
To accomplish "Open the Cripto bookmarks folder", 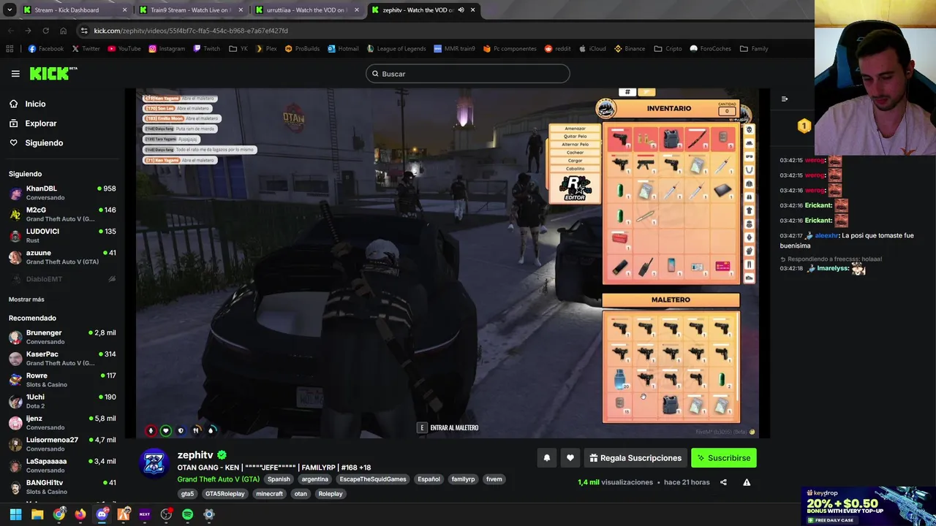I will (x=668, y=49).
